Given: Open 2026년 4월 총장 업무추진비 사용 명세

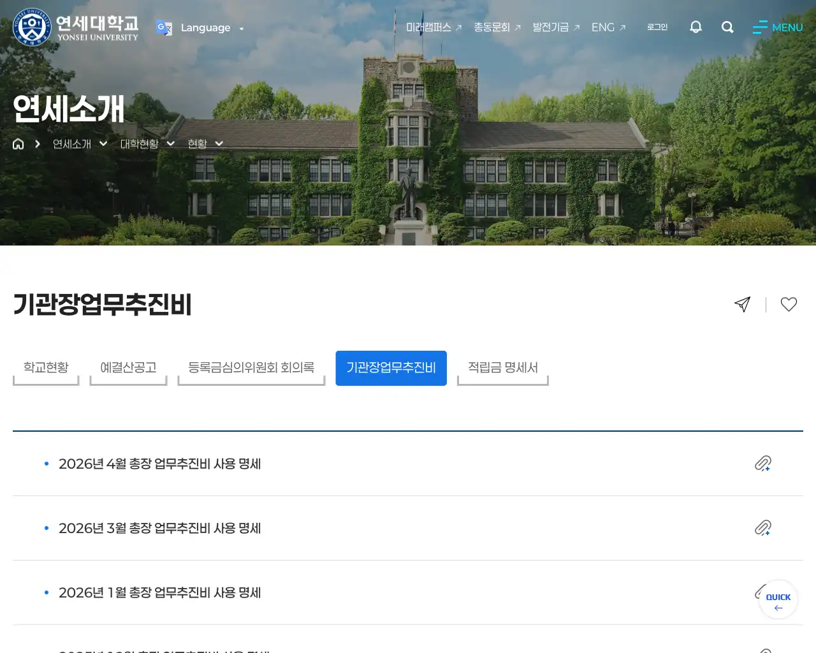Looking at the screenshot, I should coord(159,464).
